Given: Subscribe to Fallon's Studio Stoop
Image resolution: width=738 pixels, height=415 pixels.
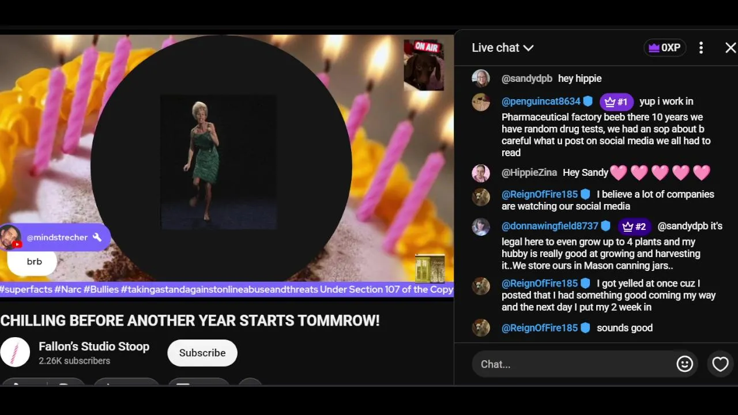Looking at the screenshot, I should (202, 353).
